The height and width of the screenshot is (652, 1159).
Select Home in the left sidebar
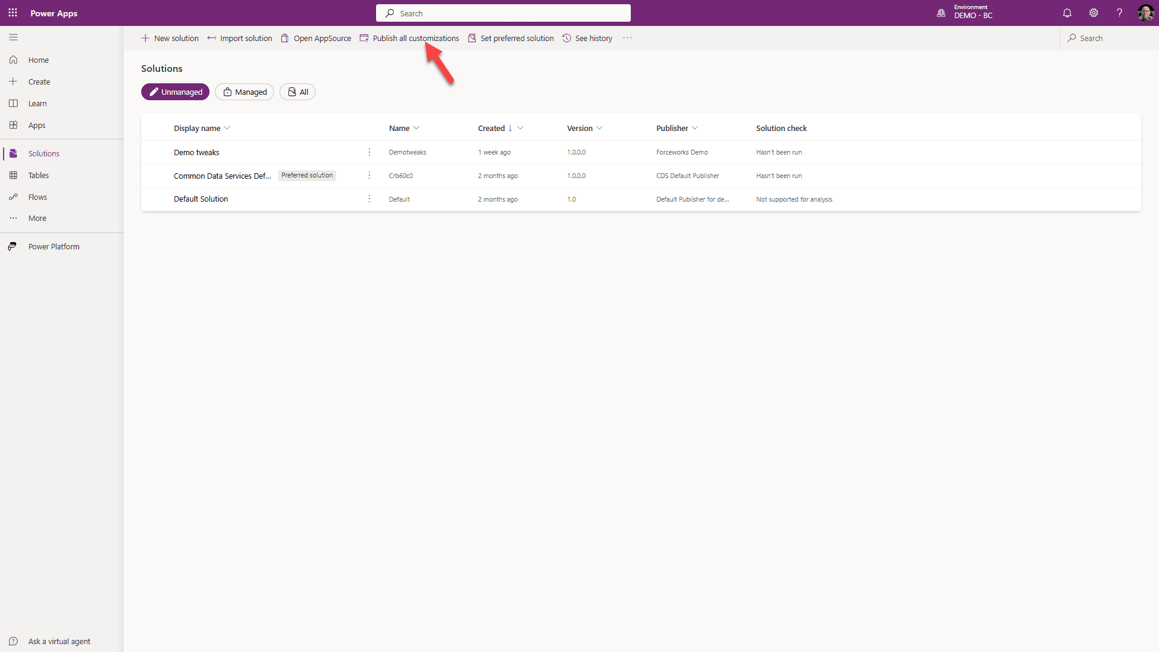37,60
